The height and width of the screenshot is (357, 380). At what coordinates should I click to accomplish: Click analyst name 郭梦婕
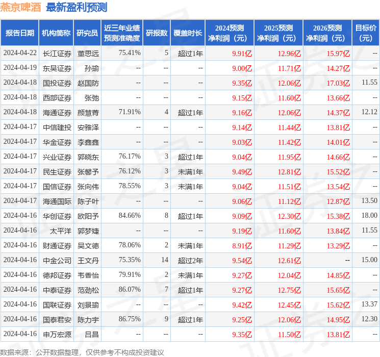(88, 231)
